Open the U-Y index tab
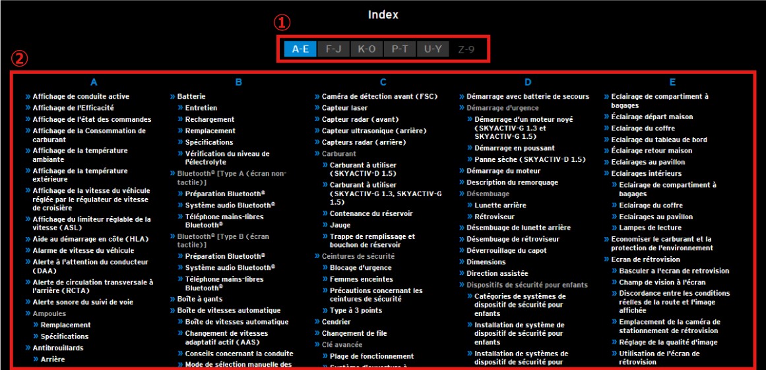Viewport: 766px width, 370px height. click(433, 49)
